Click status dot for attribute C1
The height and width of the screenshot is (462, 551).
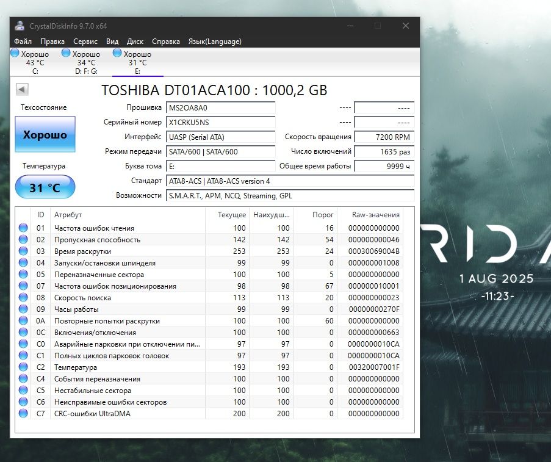pos(23,355)
